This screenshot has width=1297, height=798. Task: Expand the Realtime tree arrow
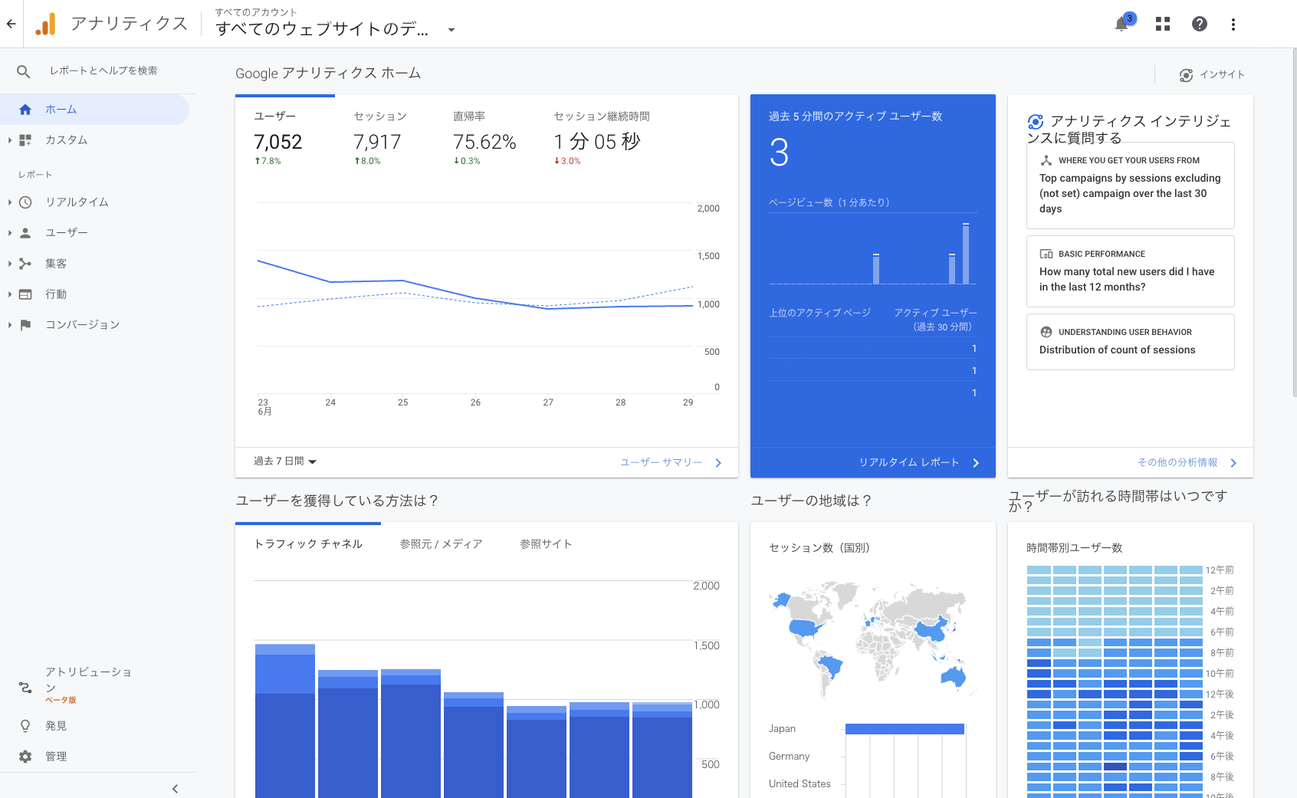[10, 202]
